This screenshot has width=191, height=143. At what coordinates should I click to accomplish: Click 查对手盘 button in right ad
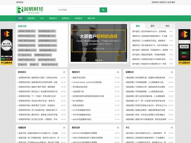point(184,47)
